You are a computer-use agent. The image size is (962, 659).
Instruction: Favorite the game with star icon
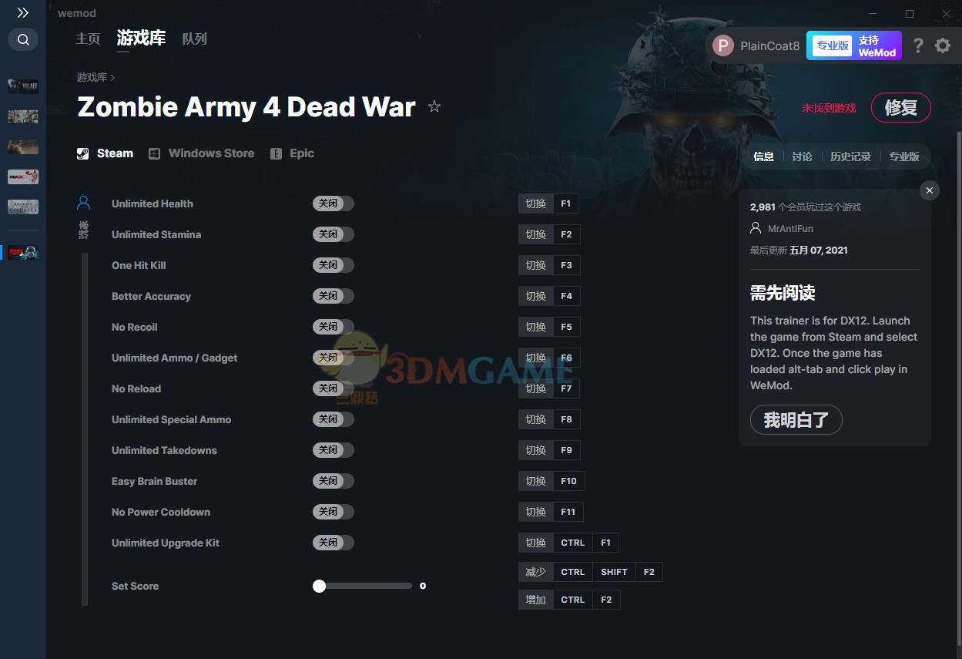(x=434, y=106)
